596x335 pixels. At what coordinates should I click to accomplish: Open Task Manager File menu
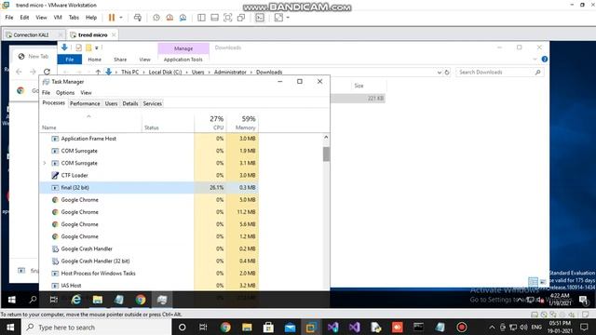point(46,93)
